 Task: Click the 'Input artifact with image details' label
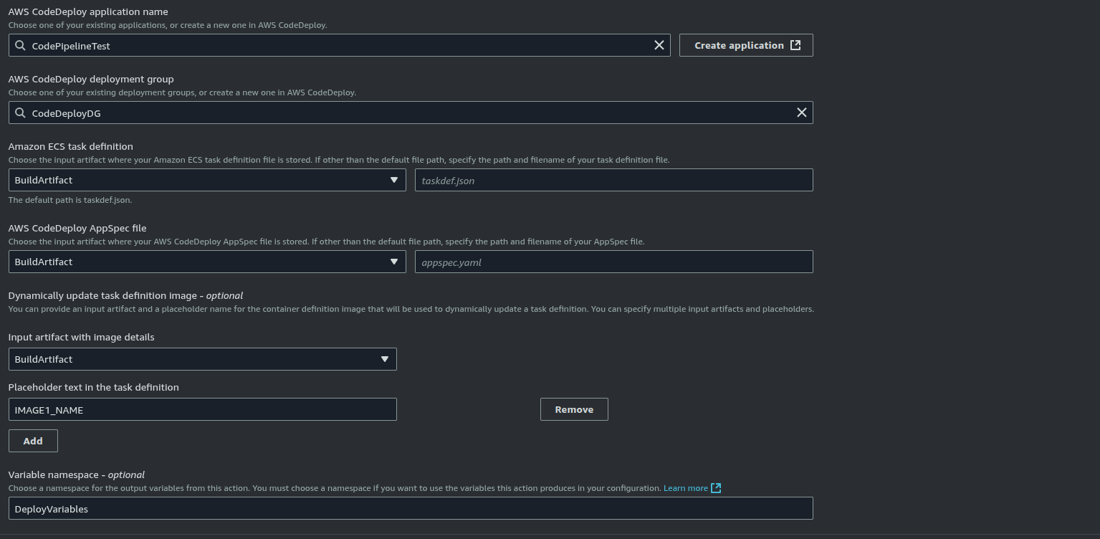point(81,337)
